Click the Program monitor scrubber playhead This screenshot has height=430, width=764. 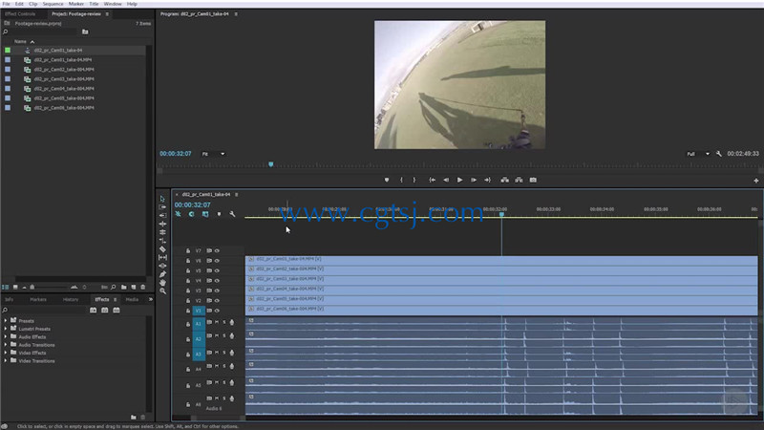tap(271, 164)
